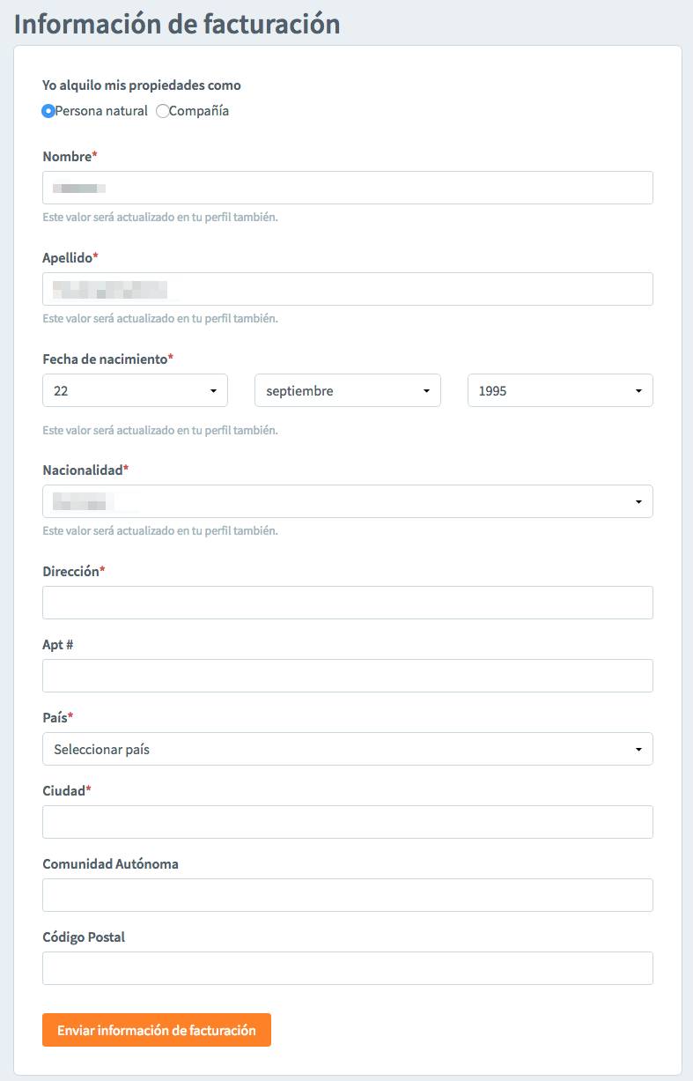
Task: Click the arrow on the Nacionalidad select
Action: pos(638,502)
